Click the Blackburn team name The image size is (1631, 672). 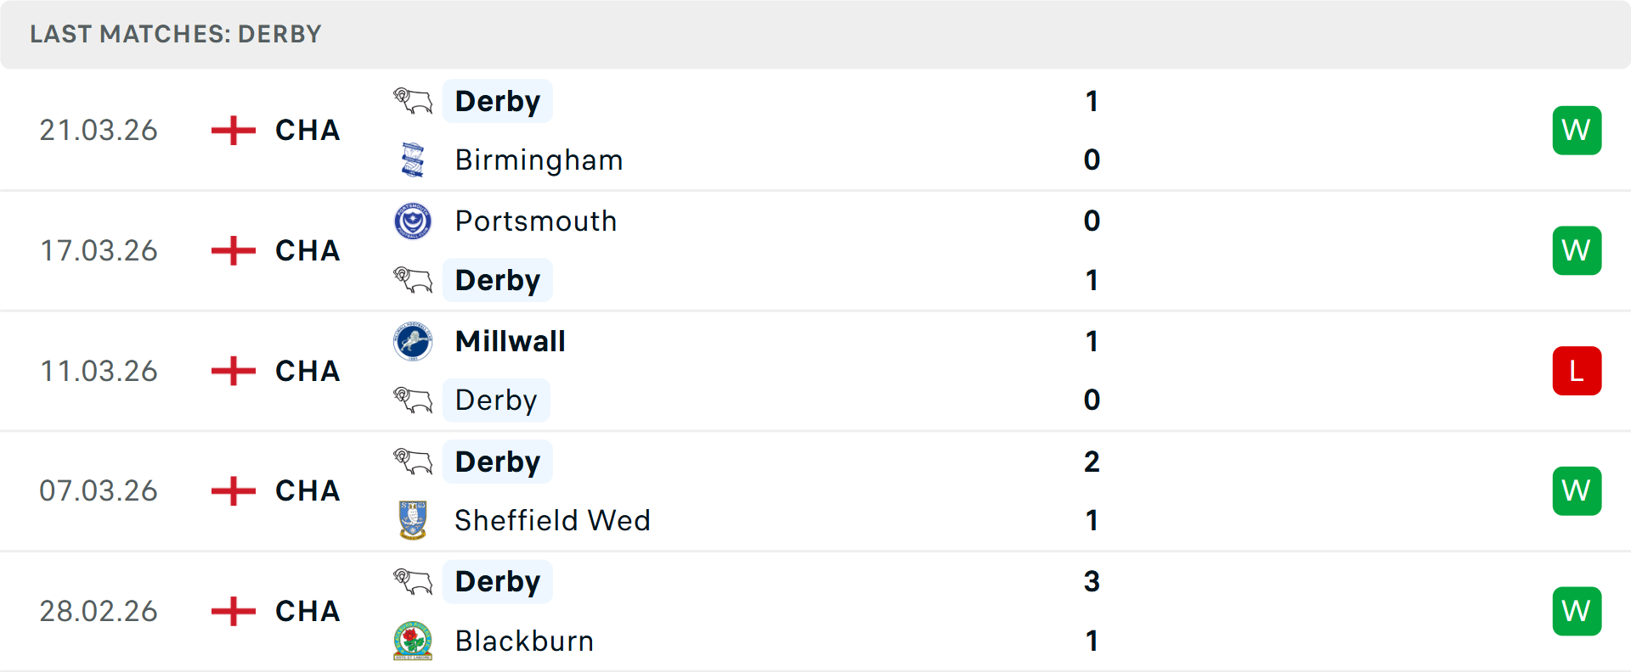(523, 641)
